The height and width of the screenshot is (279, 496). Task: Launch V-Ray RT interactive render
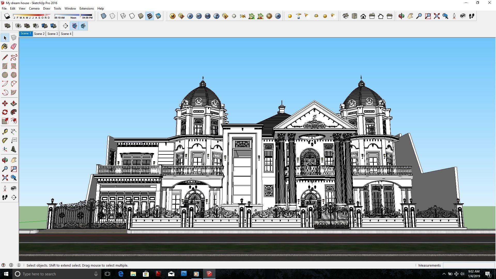199,16
